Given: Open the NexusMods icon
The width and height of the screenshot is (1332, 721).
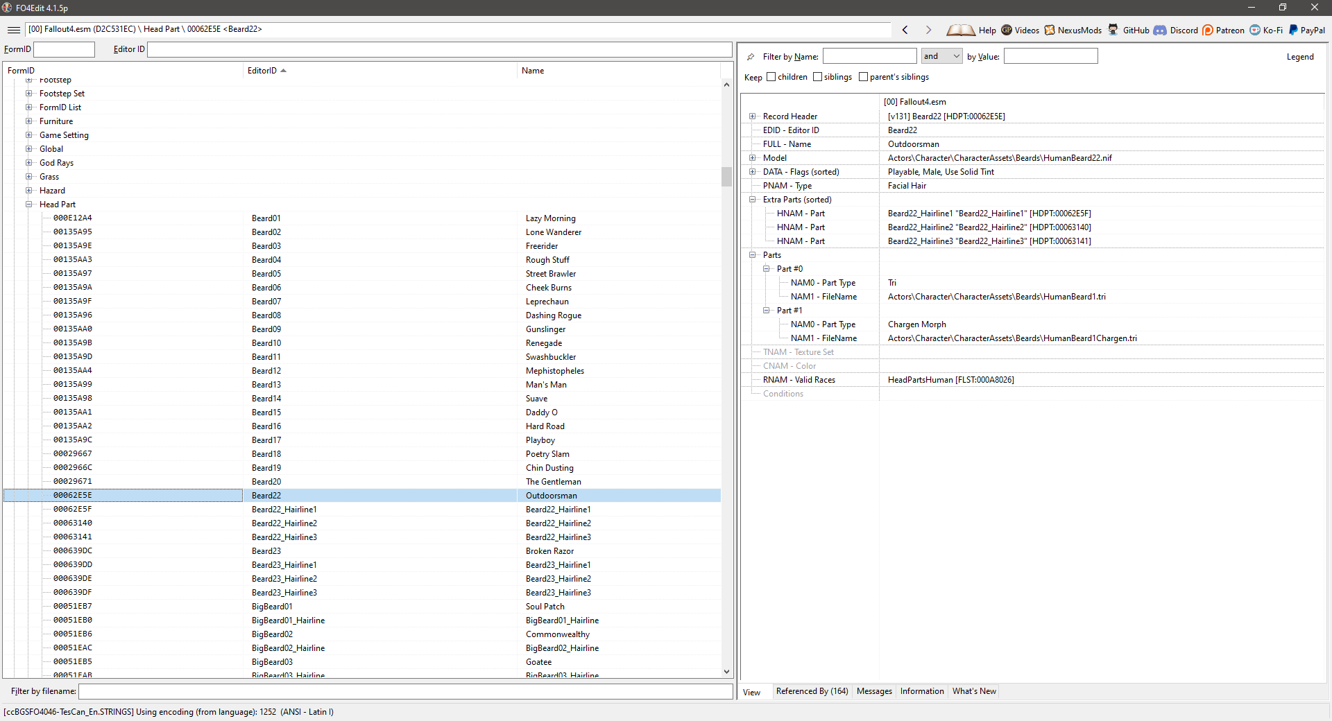Looking at the screenshot, I should (1050, 30).
